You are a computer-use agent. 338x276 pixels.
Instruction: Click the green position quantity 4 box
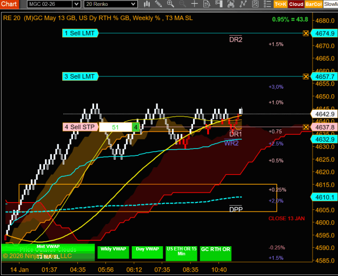[136, 127]
